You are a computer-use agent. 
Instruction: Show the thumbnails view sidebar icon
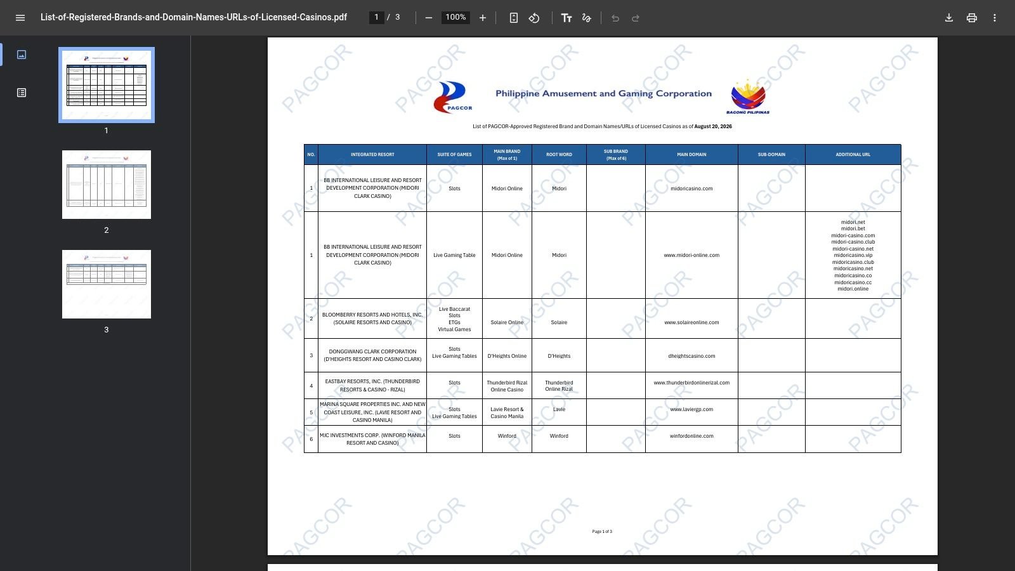pyautogui.click(x=22, y=55)
